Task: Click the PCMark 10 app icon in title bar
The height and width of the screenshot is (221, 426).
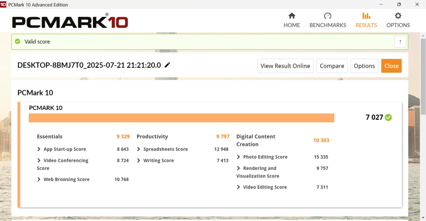Action: click(4, 5)
